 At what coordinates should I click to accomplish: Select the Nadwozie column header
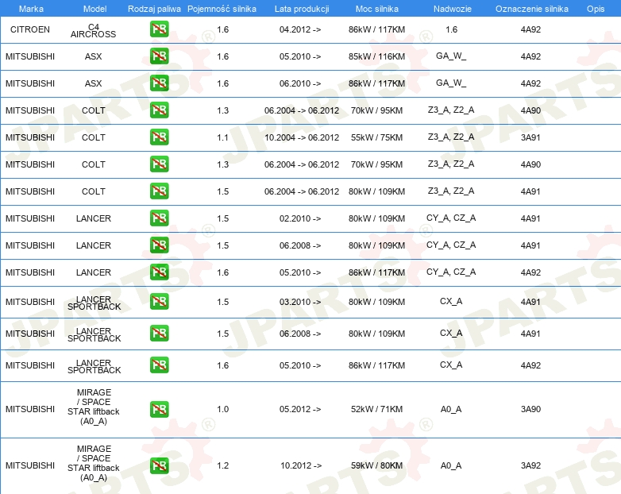tap(453, 9)
